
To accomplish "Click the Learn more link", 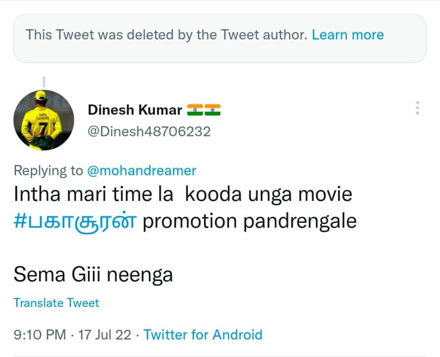I will (x=348, y=35).
